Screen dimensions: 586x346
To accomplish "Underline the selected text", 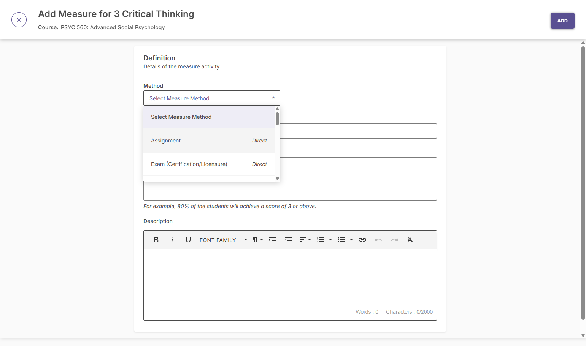I will tap(188, 240).
